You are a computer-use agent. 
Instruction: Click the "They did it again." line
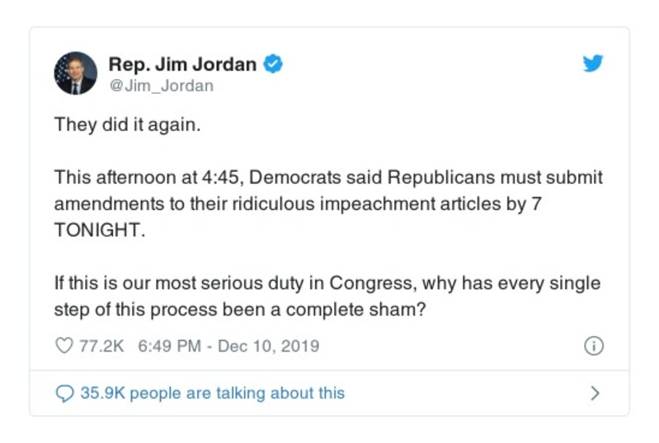click(x=127, y=126)
